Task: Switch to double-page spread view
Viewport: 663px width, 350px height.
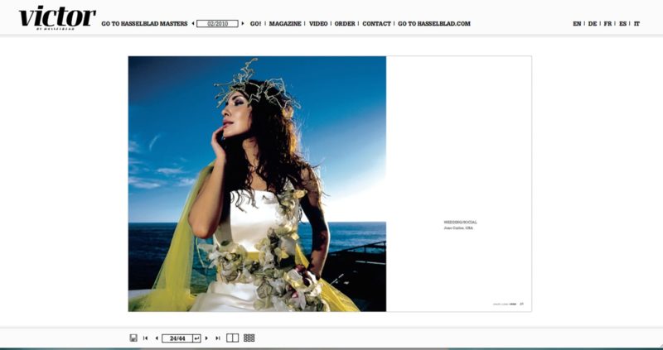Action: [x=233, y=338]
